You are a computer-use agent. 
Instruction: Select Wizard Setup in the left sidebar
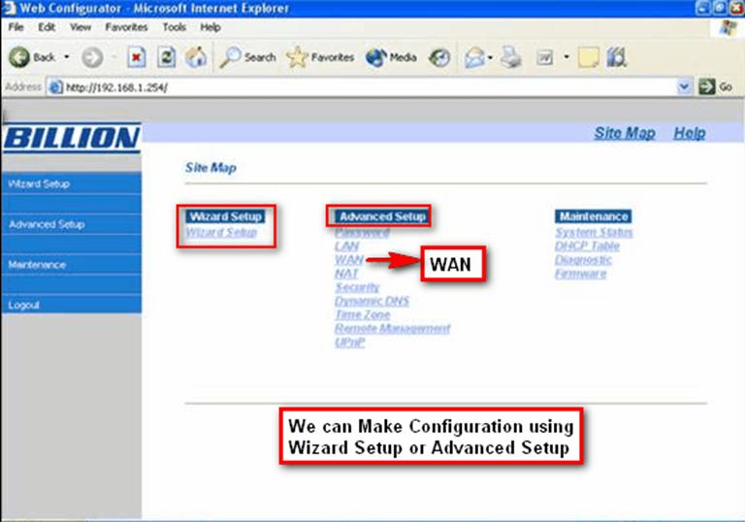coord(71,184)
